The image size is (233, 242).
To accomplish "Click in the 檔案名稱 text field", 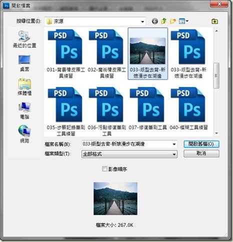I will (126, 144).
